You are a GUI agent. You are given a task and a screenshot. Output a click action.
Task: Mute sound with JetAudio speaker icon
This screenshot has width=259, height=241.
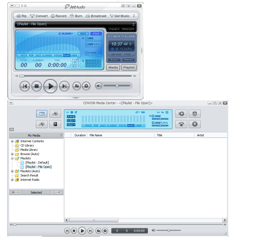(99, 86)
